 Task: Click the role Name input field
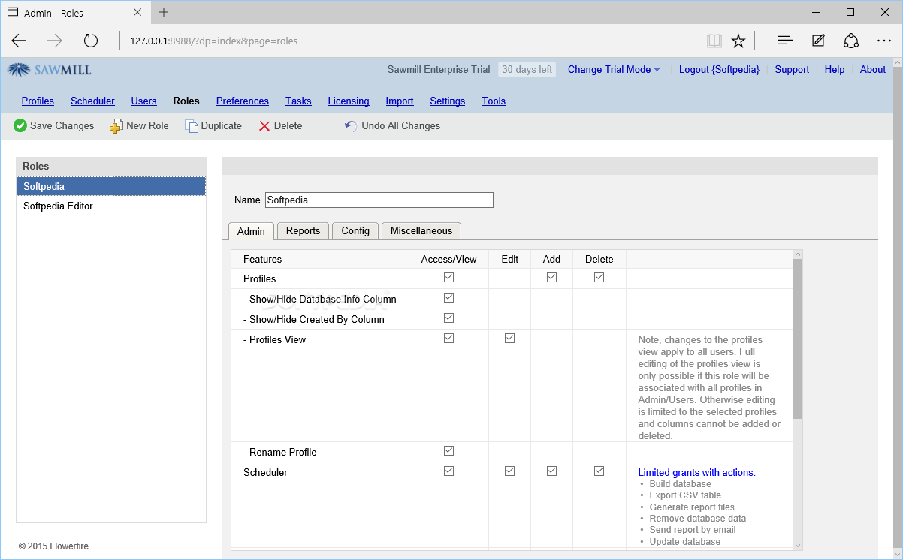click(379, 200)
